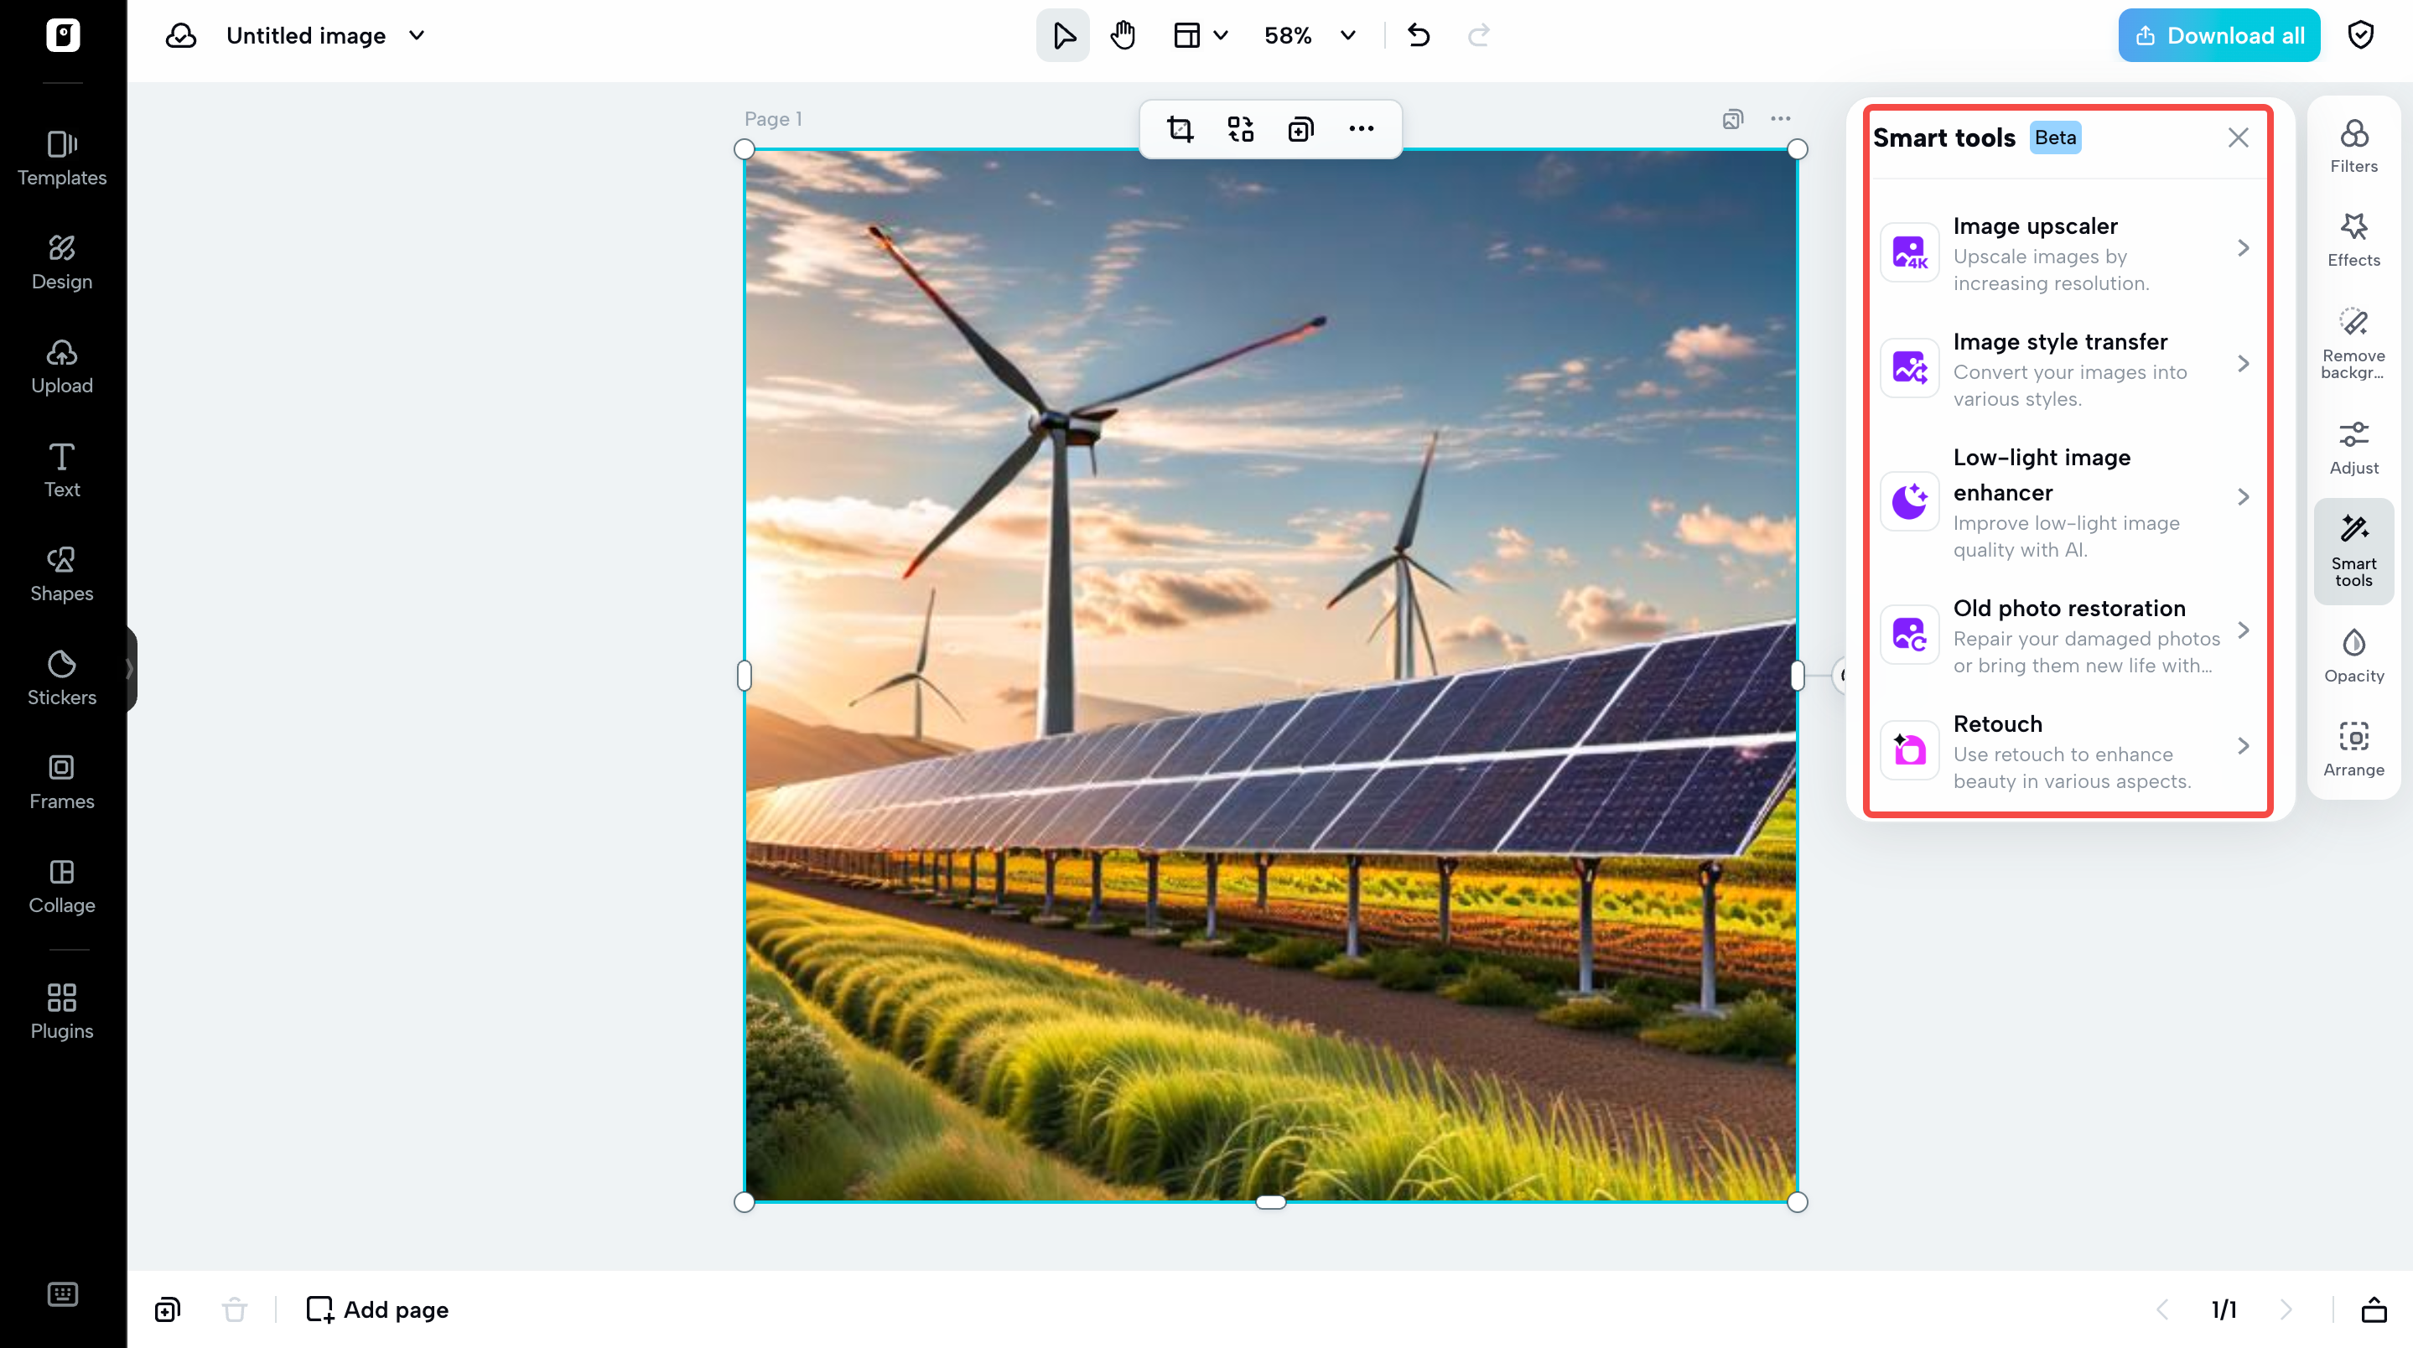Click the Beta badge
The image size is (2413, 1348).
[x=2055, y=137]
